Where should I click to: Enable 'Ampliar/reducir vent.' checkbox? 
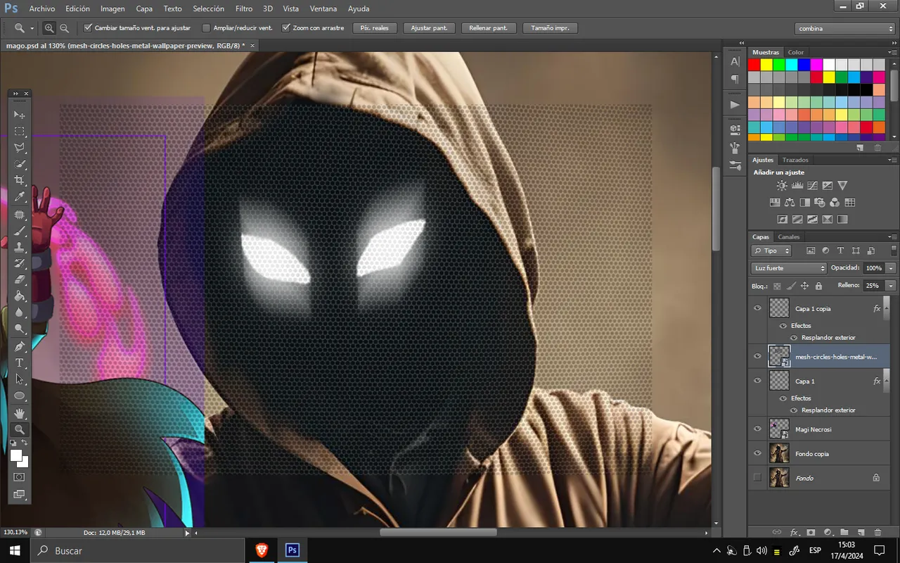(206, 28)
